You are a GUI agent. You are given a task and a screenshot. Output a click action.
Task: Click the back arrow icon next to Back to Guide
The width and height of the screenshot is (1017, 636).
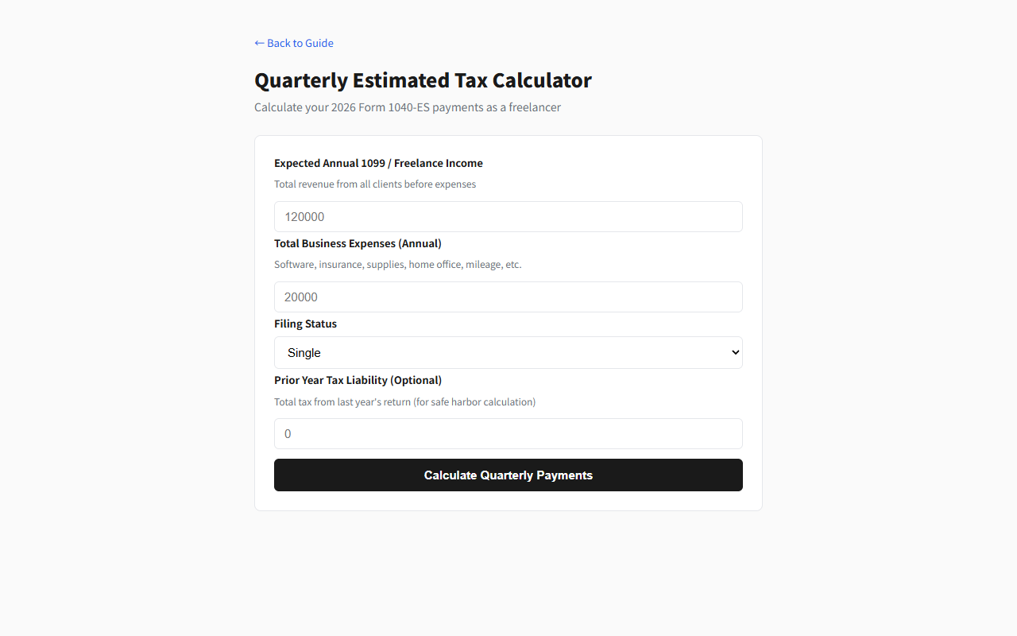point(259,43)
